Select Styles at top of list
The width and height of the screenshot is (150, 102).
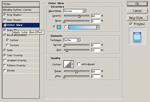coord(21,4)
